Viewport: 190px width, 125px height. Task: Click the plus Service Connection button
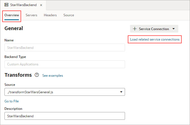pyautogui.click(x=154, y=29)
